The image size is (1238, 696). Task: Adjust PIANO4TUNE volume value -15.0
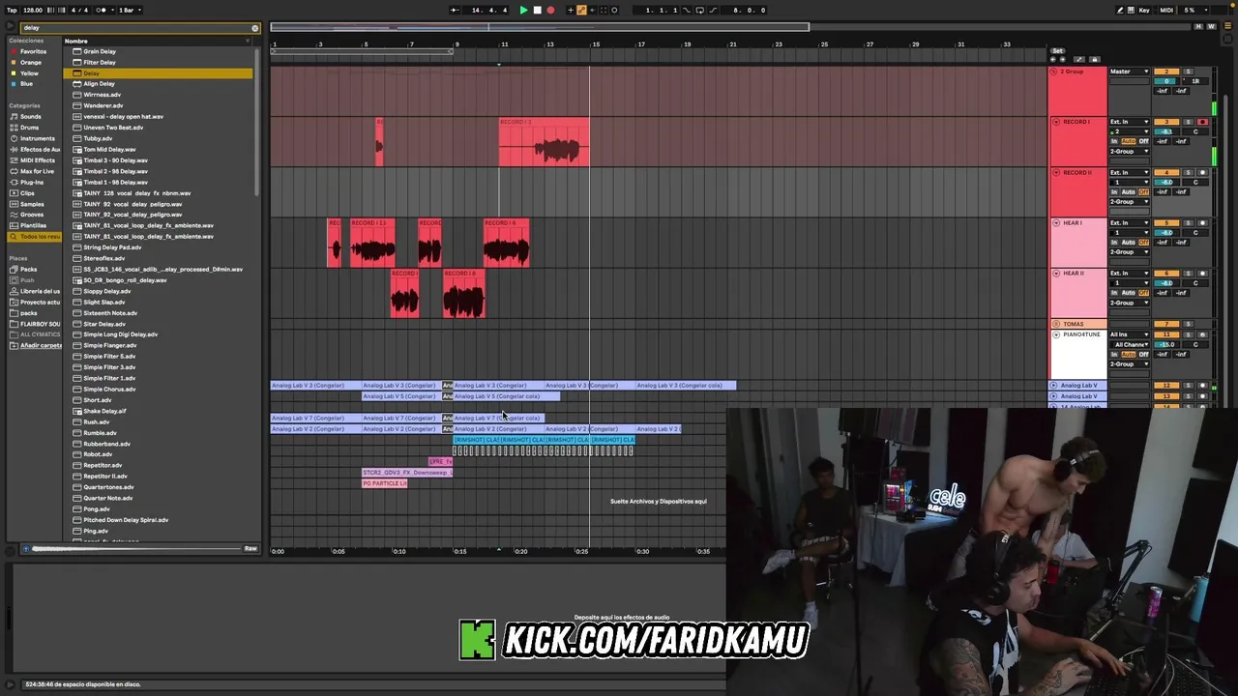point(1166,344)
